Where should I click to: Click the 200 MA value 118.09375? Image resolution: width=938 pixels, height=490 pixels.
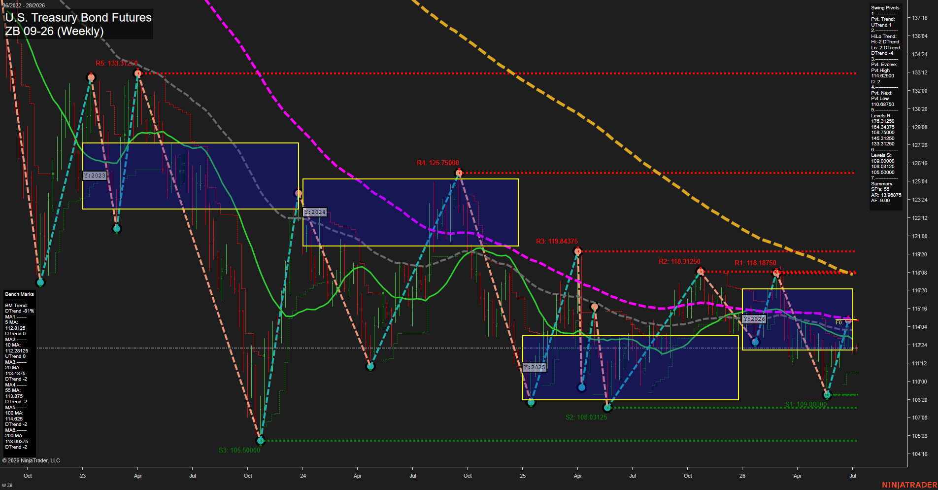coord(16,442)
